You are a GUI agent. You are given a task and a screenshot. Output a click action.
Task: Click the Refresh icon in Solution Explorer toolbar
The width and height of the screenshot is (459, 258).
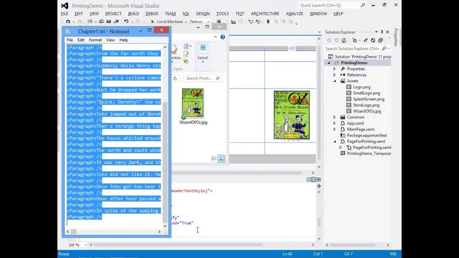tap(373, 40)
